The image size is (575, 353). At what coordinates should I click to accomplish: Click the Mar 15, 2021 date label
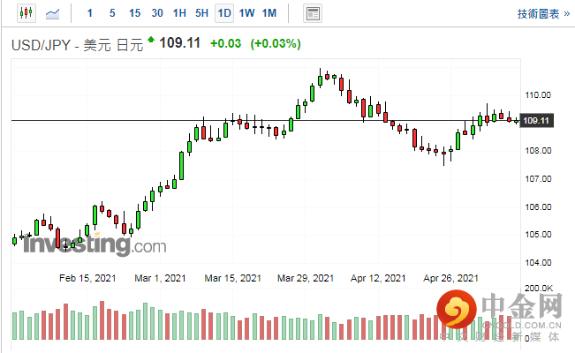coord(233,278)
